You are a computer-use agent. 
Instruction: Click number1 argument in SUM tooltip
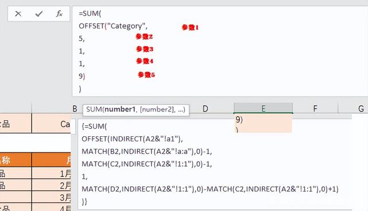(x=120, y=109)
